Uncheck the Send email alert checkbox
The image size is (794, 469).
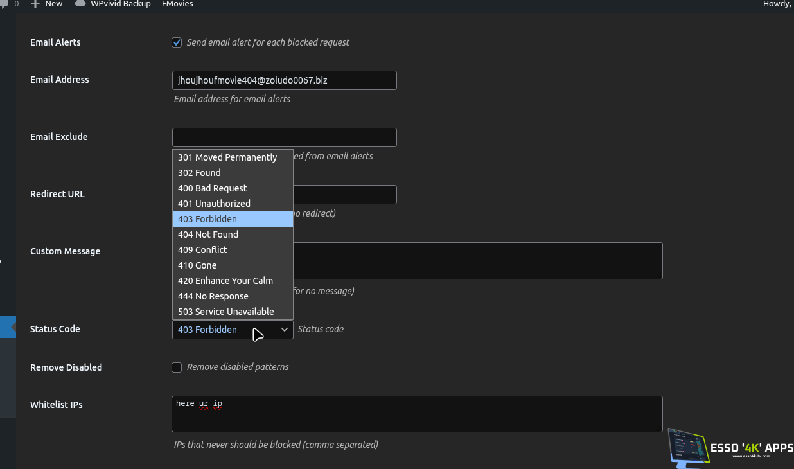click(x=177, y=42)
